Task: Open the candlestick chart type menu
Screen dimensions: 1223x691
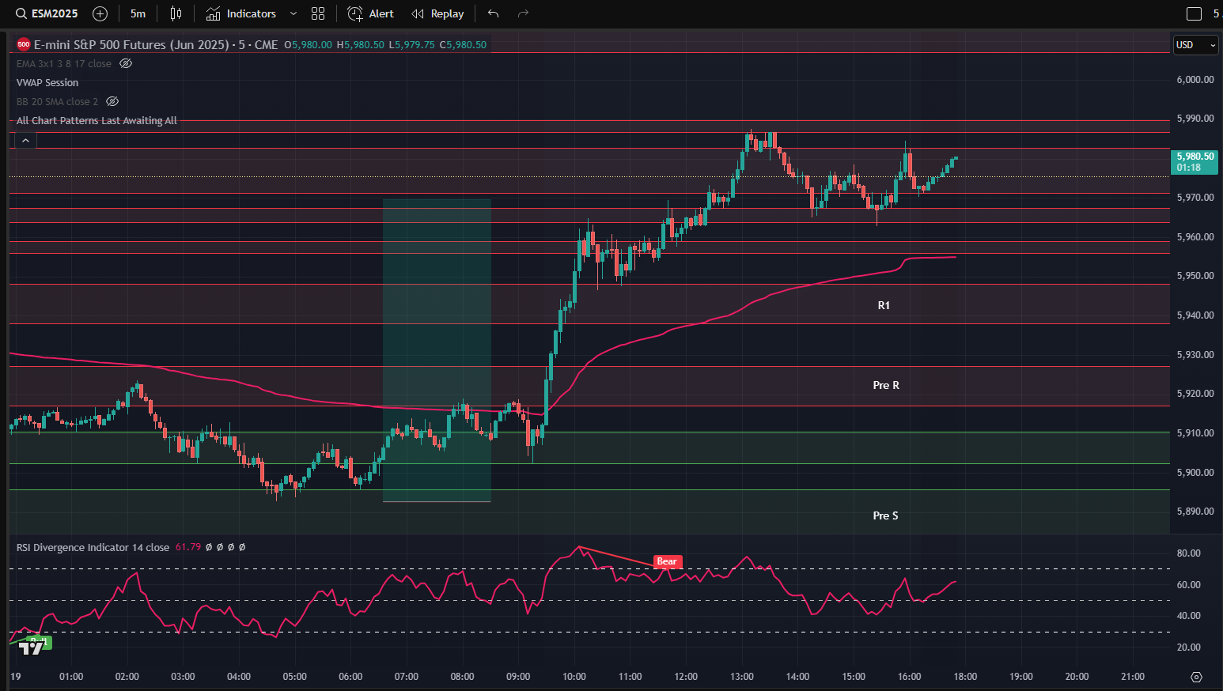Action: pyautogui.click(x=176, y=13)
